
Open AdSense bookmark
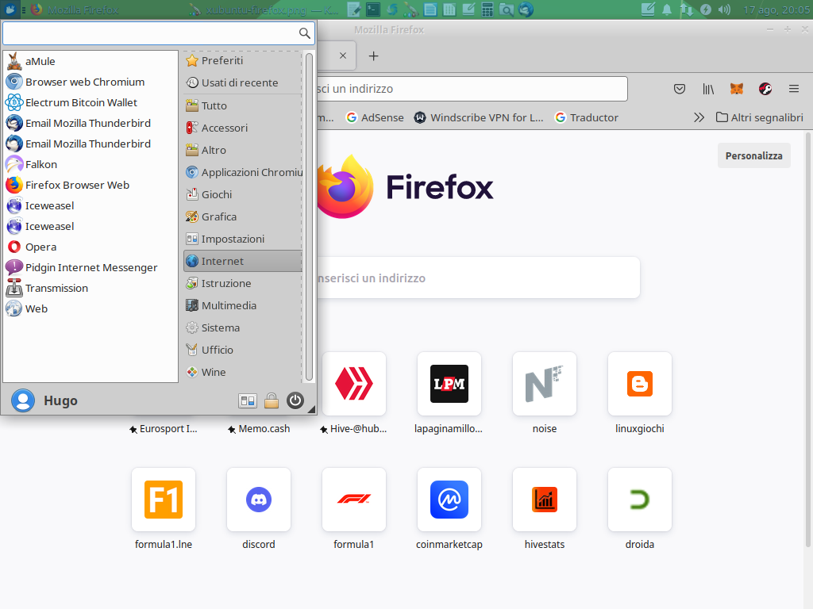pos(375,117)
